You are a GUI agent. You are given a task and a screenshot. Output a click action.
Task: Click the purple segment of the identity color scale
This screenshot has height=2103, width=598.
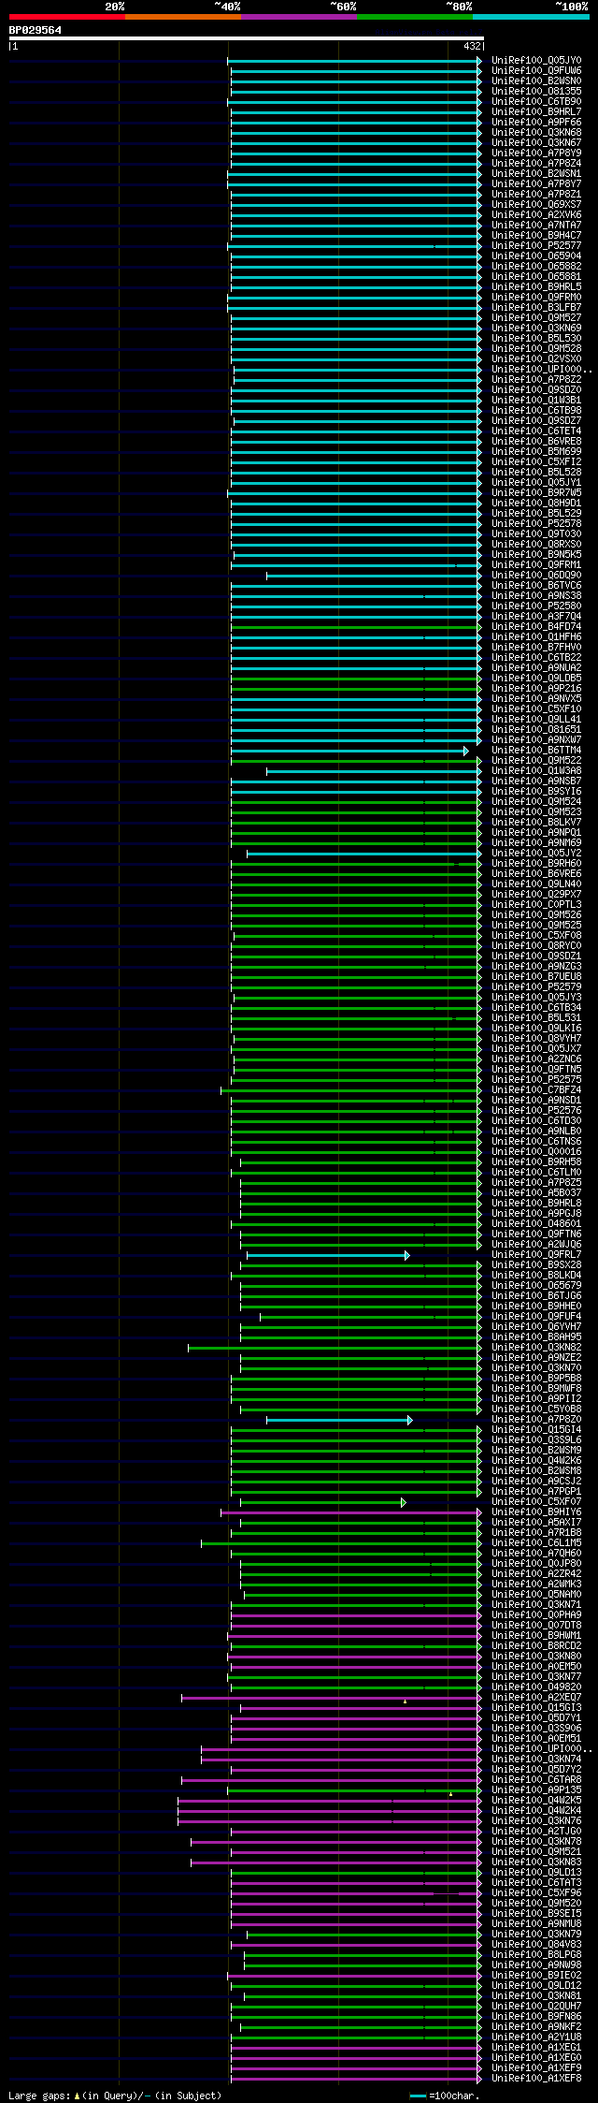299,17
